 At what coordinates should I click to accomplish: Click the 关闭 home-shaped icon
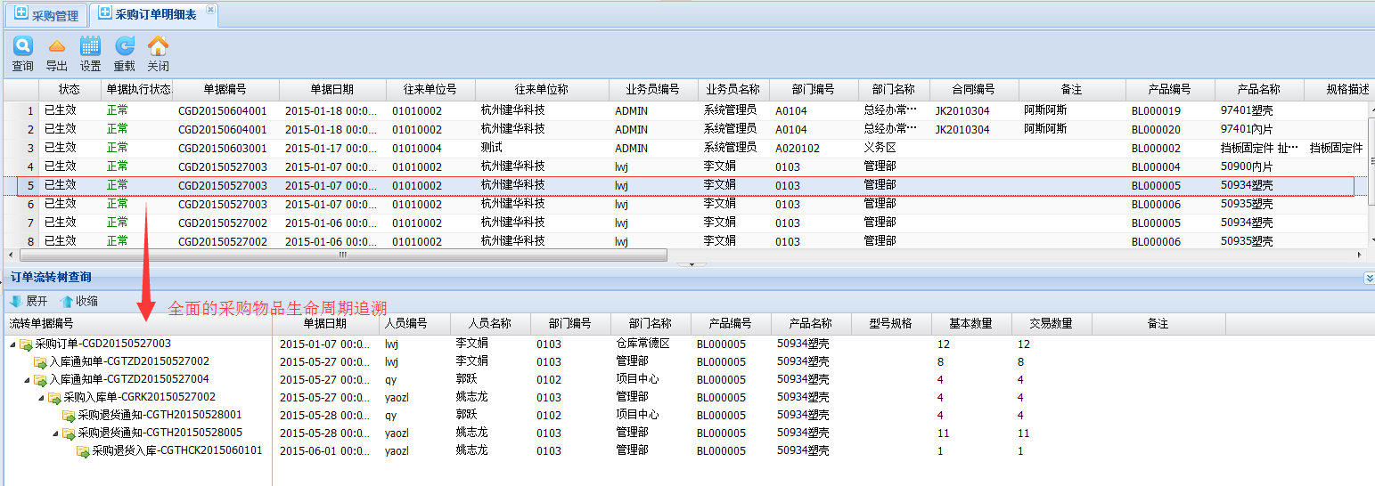158,46
